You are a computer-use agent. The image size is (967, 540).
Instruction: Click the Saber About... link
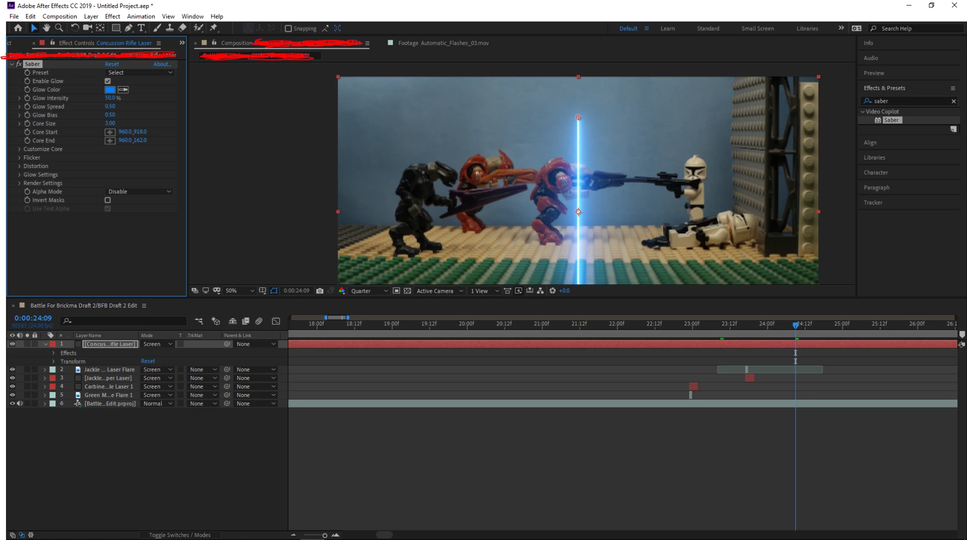(162, 64)
